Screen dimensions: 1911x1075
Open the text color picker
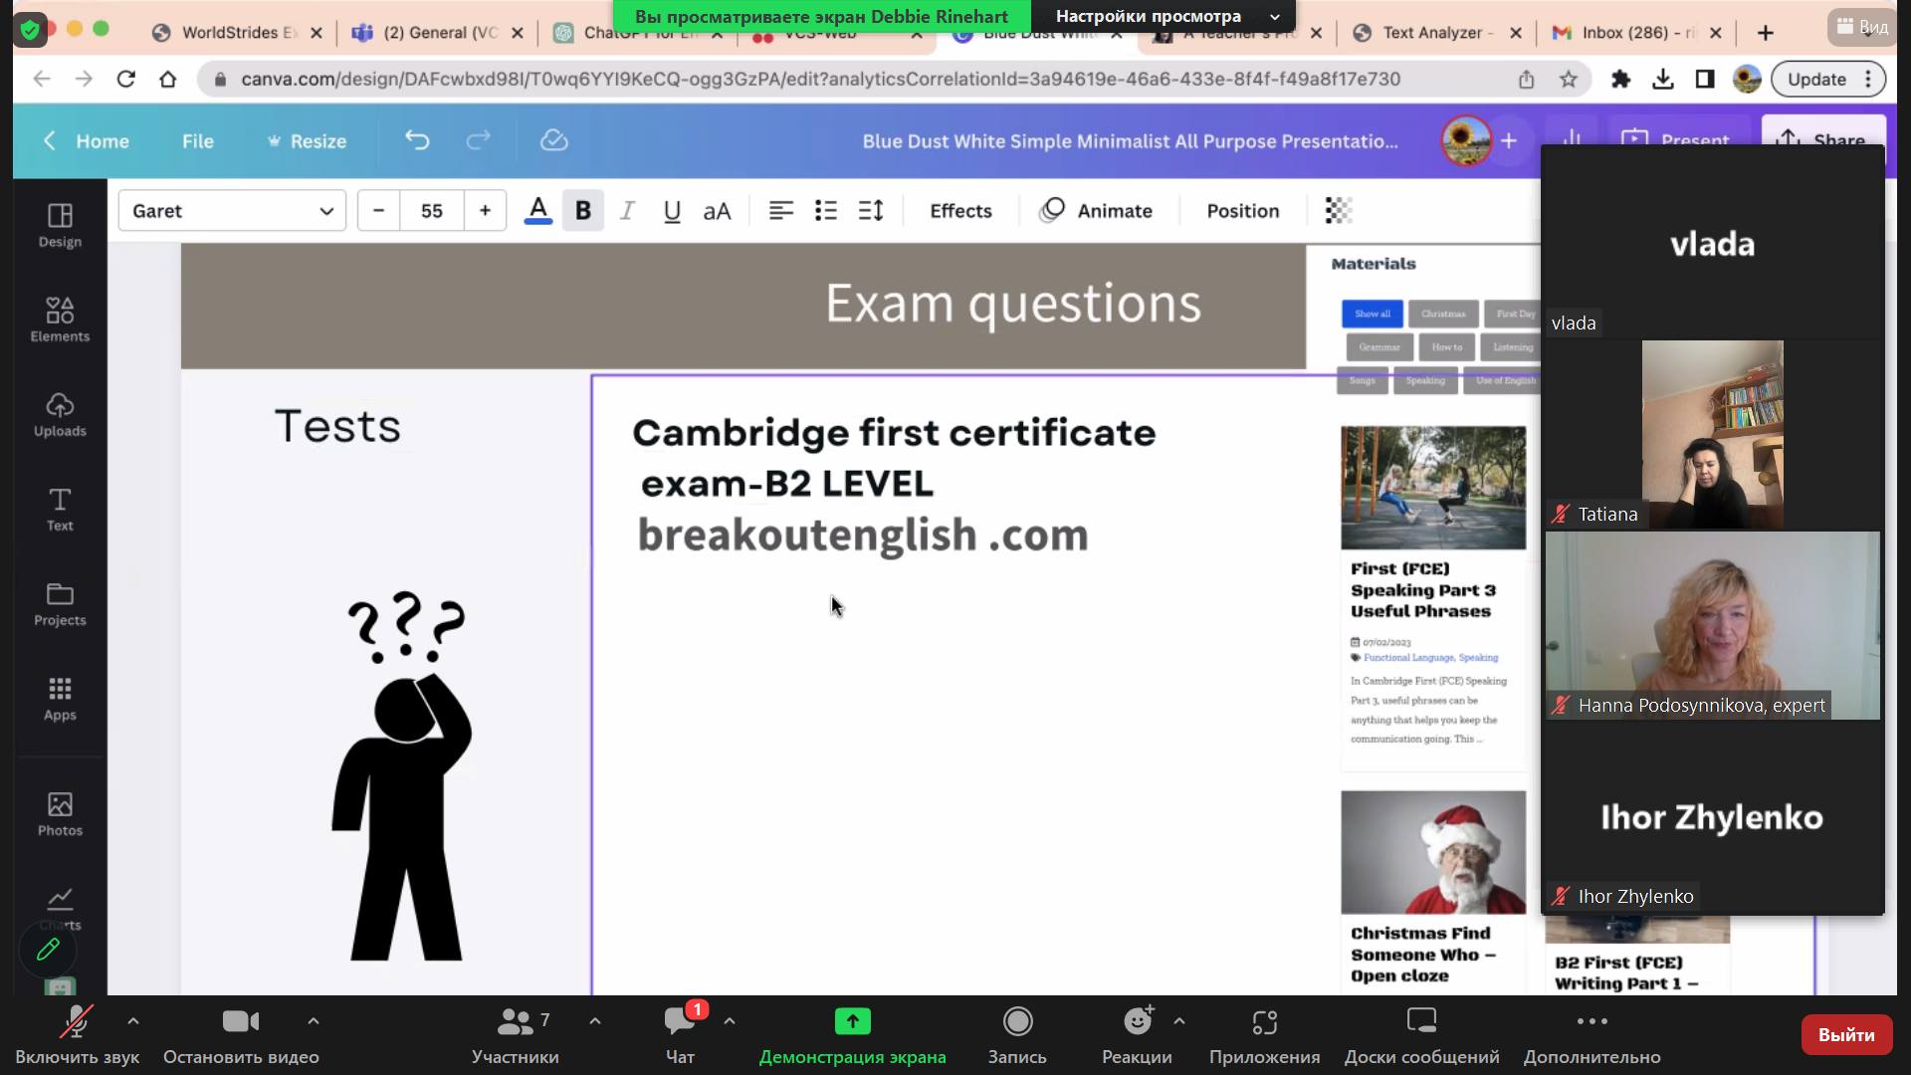click(x=537, y=210)
